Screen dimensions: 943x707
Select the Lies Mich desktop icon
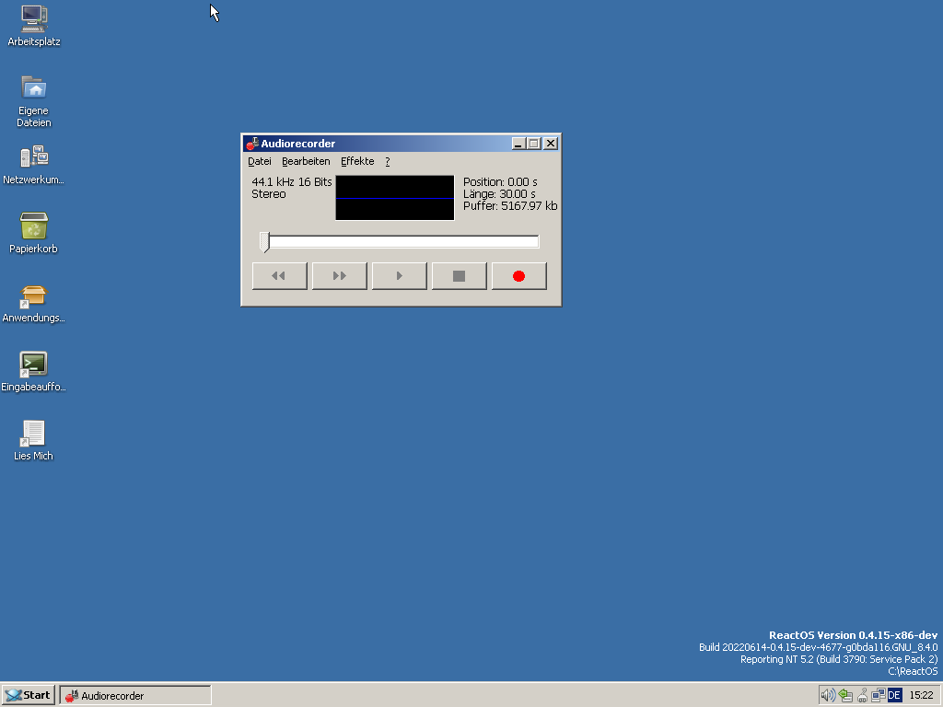pyautogui.click(x=34, y=441)
